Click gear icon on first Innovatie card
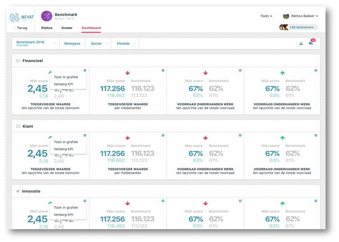 [85, 201]
